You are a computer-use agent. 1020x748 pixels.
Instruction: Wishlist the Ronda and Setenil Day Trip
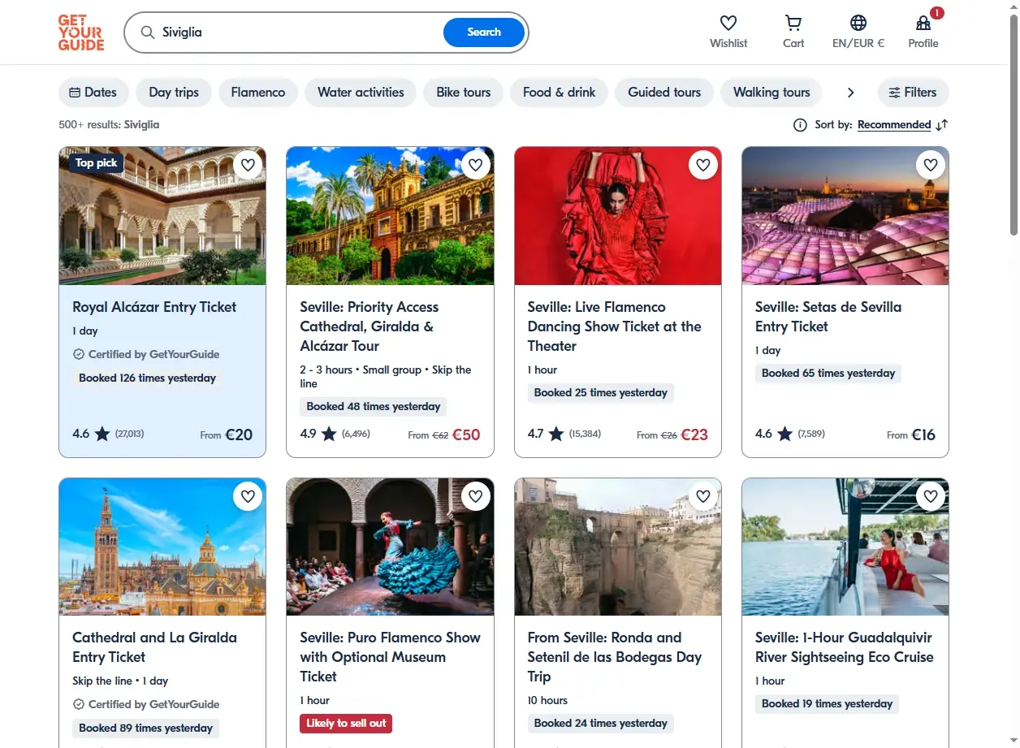pyautogui.click(x=703, y=495)
